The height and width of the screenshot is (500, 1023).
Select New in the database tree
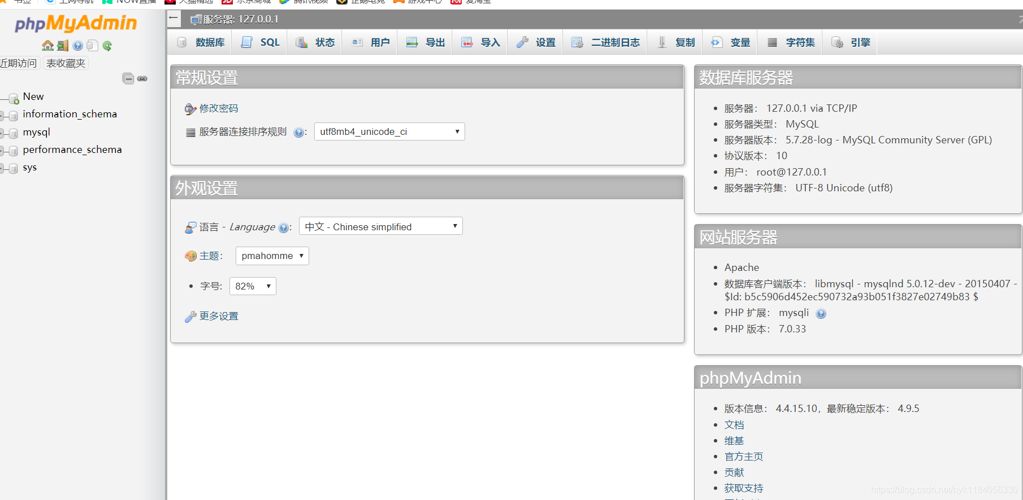(33, 97)
